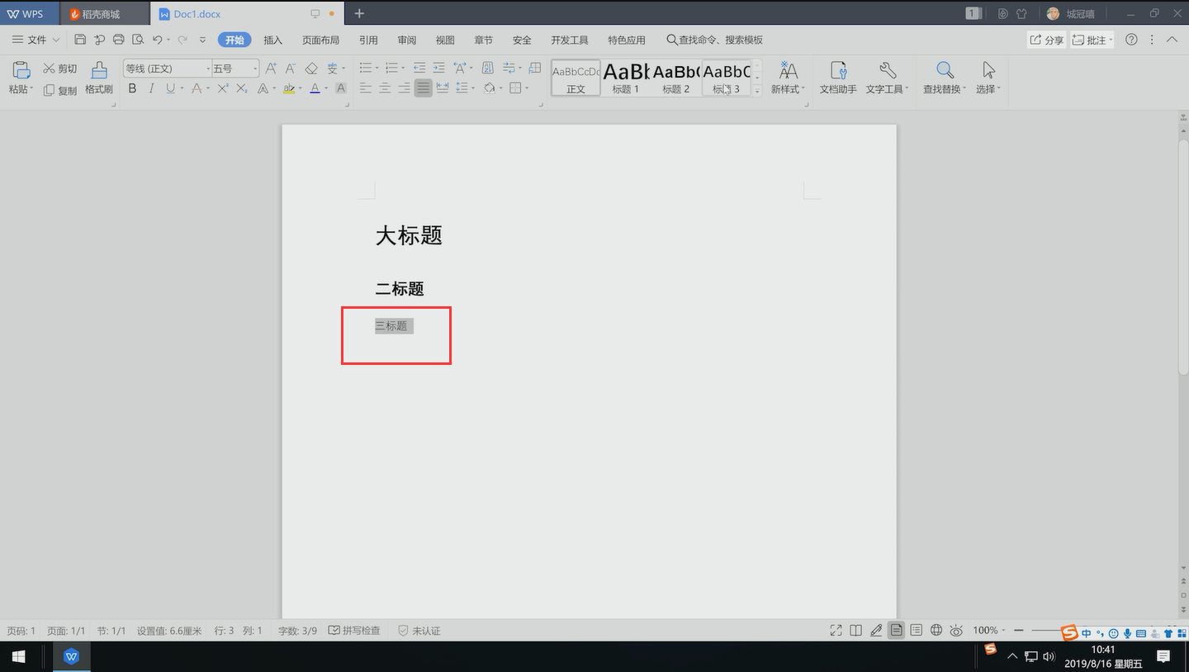Viewport: 1189px width, 672px height.
Task: Click the Windows Start button
Action: pos(17,656)
